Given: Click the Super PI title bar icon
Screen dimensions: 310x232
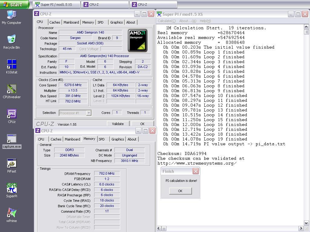Looking at the screenshot, I should point(159,14).
